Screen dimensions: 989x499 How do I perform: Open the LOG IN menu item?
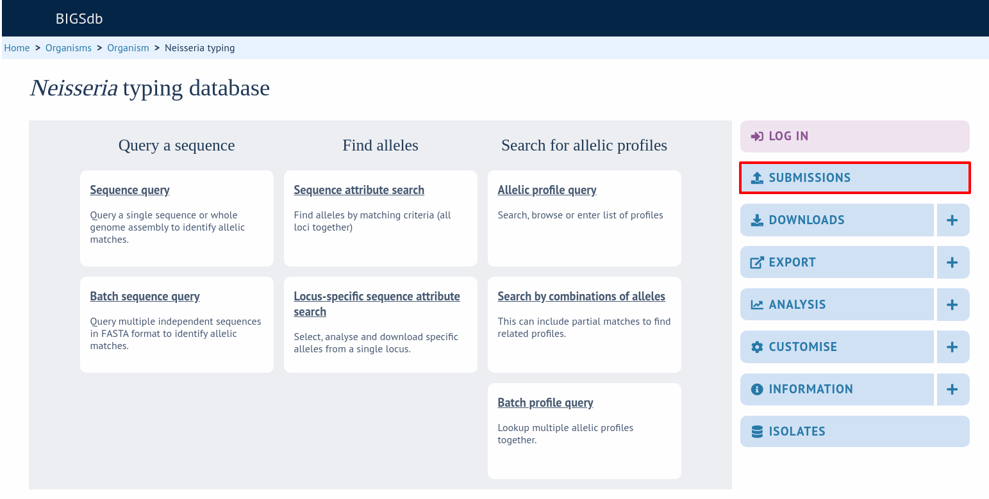tap(854, 136)
